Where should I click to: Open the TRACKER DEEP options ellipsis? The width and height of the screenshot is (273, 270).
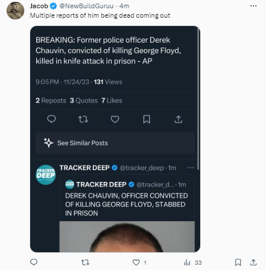(x=191, y=168)
